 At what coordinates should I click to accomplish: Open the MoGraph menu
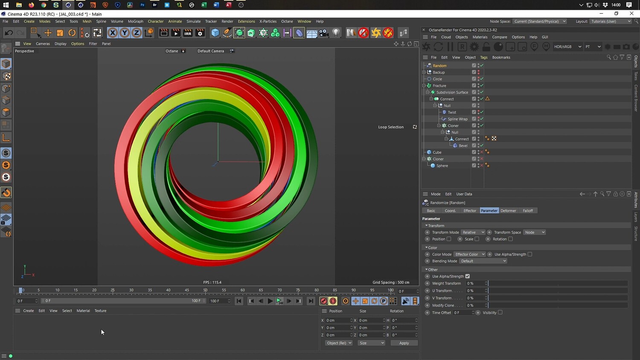[136, 21]
